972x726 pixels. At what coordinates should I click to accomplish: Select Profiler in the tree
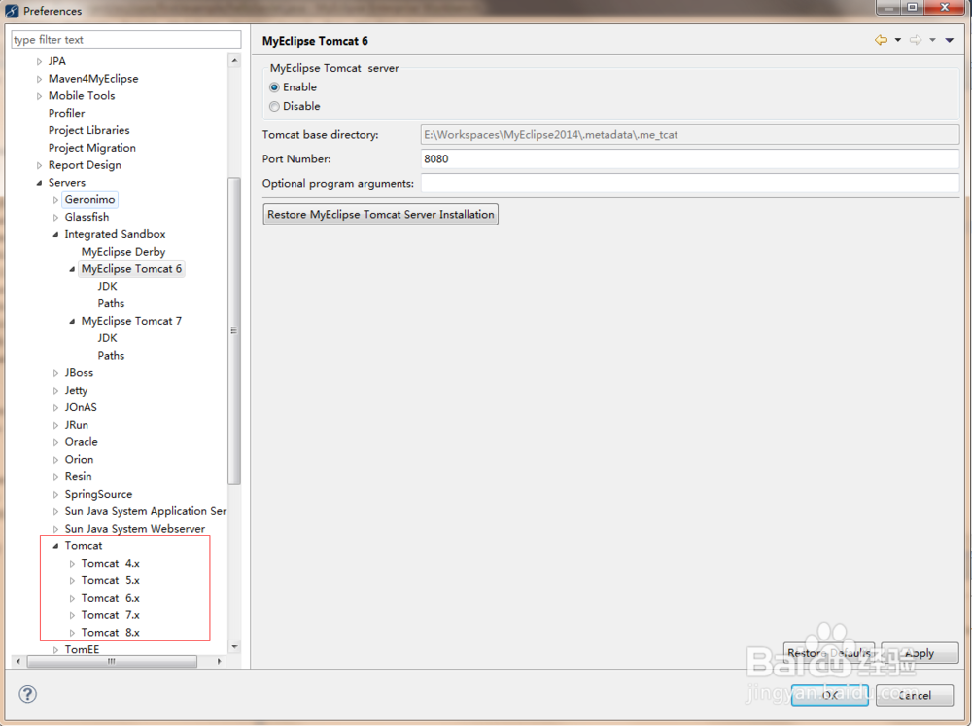pos(66,113)
